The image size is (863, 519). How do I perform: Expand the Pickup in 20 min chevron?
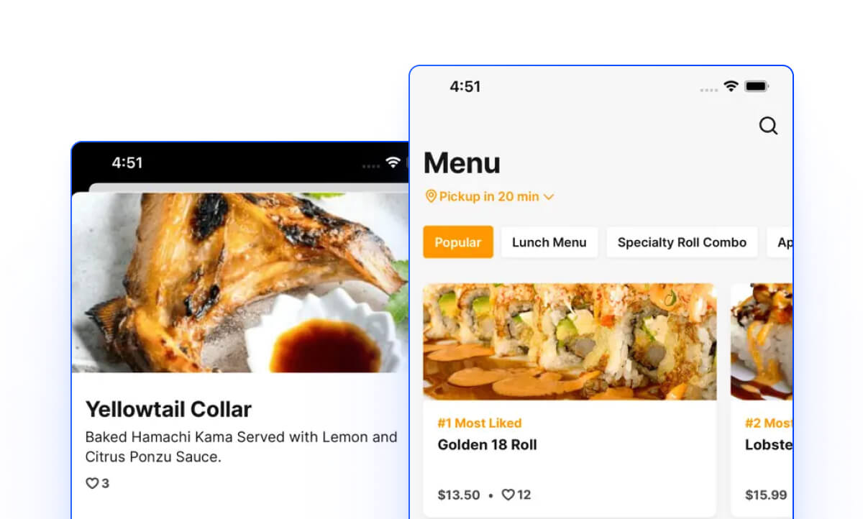[x=549, y=197]
